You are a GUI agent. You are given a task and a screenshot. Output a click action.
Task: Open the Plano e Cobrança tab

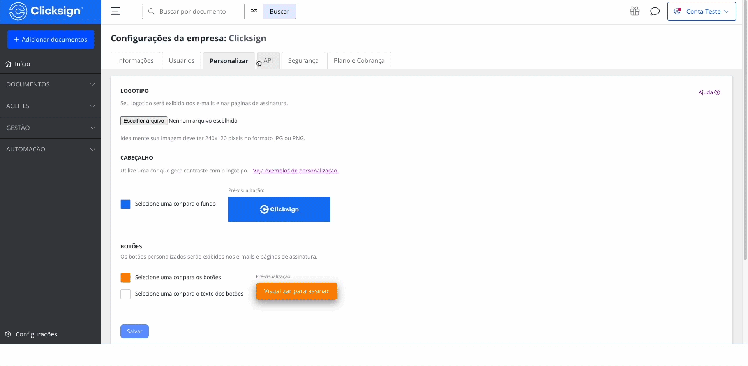(x=359, y=60)
